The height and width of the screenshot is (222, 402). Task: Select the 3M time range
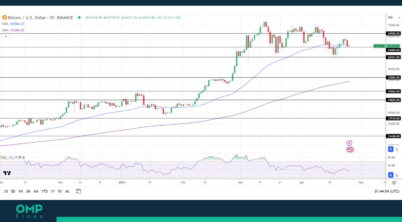click(28, 191)
